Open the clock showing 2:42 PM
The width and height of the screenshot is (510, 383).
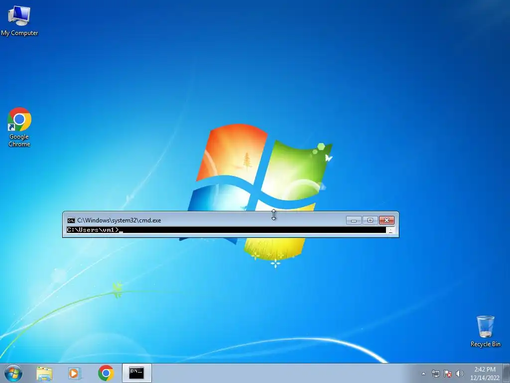click(485, 374)
